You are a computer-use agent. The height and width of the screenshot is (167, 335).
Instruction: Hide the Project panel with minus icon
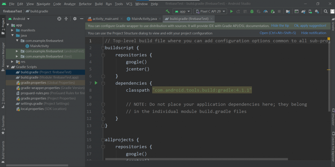[81, 19]
